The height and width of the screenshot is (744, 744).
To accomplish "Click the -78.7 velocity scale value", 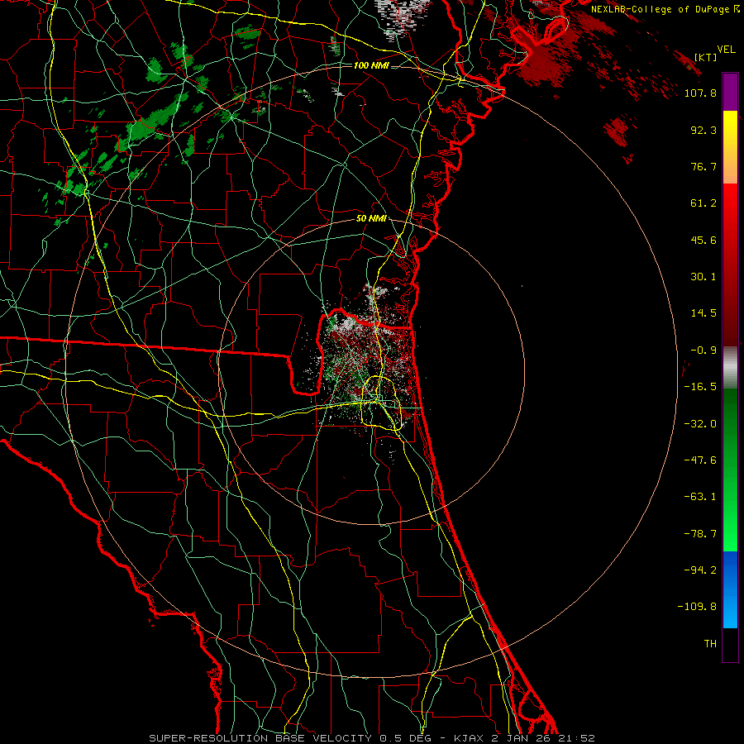I will (700, 534).
